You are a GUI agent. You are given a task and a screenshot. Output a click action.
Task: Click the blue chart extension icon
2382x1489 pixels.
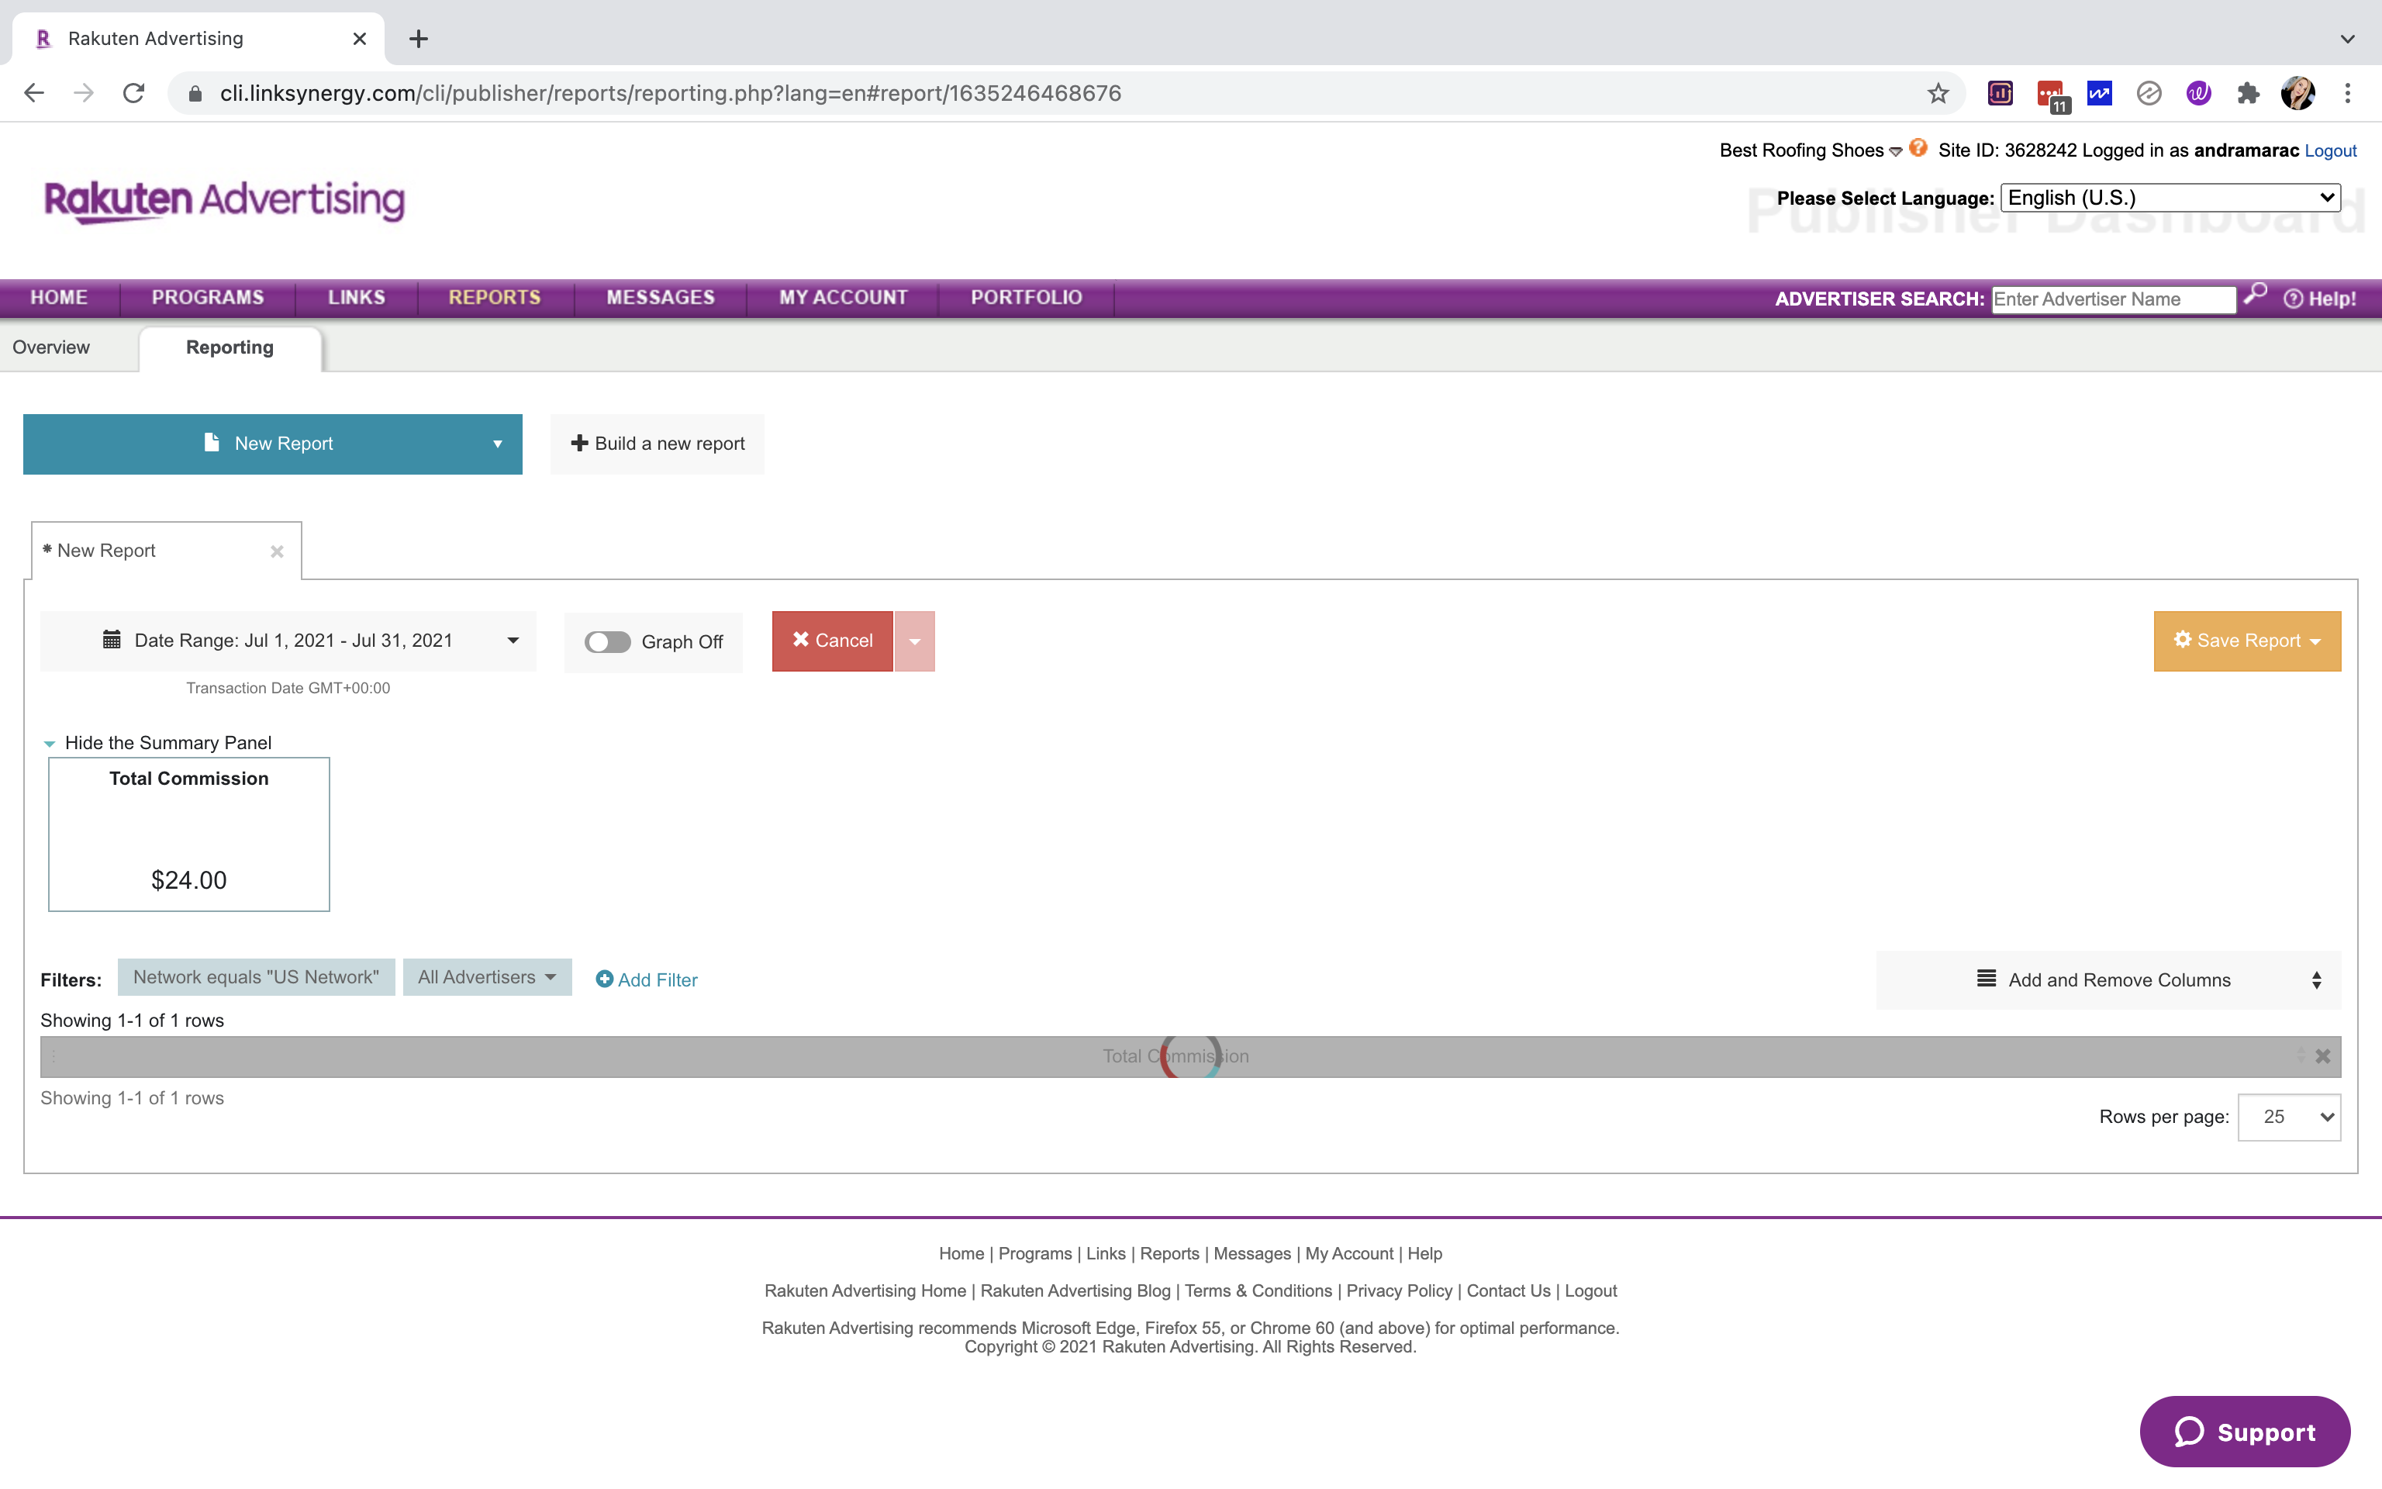coord(2100,92)
